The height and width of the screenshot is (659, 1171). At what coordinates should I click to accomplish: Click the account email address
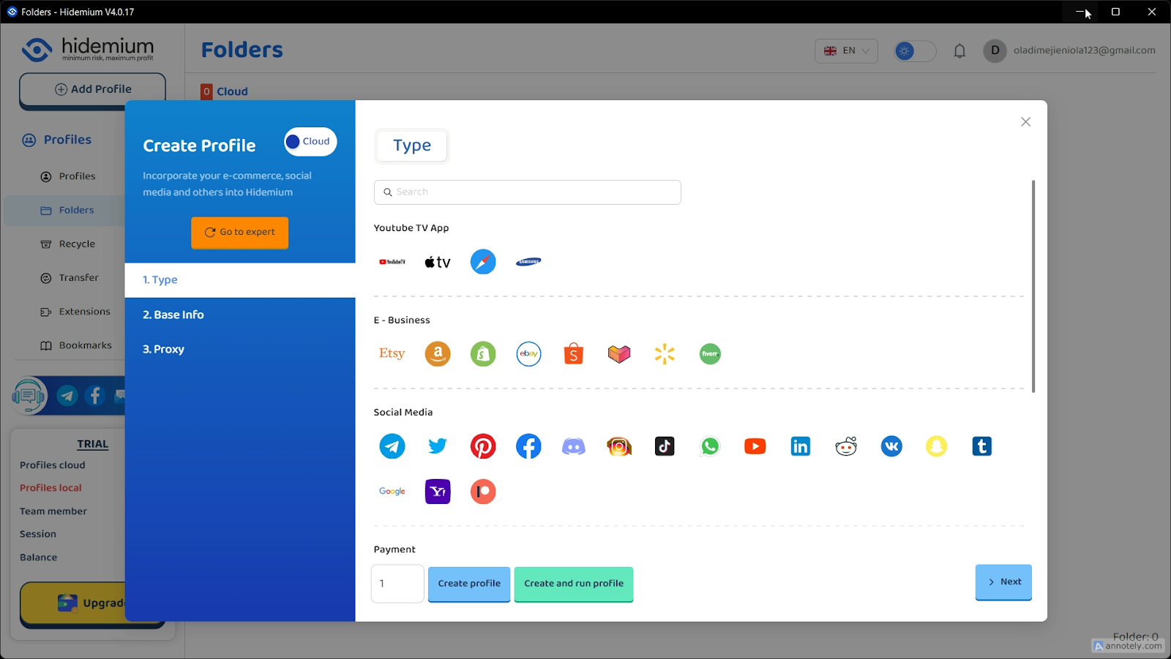click(x=1084, y=50)
